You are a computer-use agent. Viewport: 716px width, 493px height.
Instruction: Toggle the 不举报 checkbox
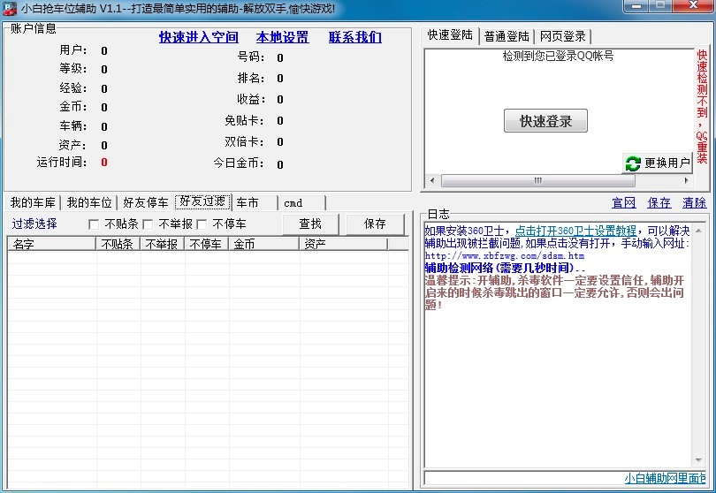coord(149,224)
